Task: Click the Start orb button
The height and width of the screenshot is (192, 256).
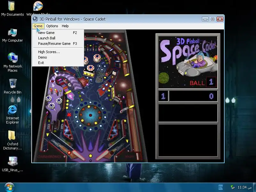Action: [9, 187]
